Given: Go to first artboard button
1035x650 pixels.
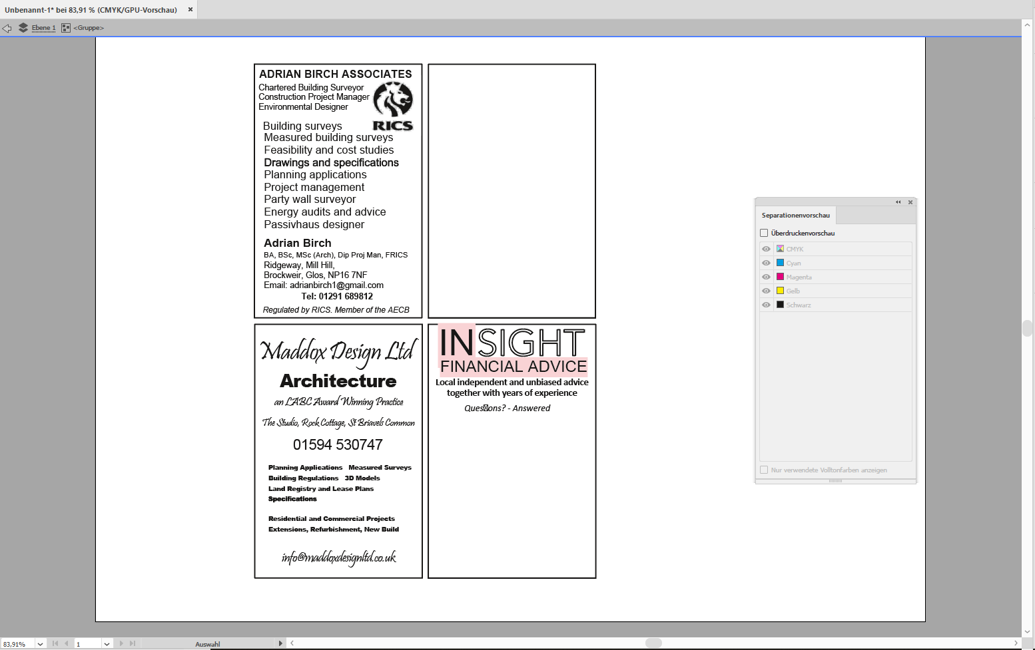Looking at the screenshot, I should click(55, 643).
